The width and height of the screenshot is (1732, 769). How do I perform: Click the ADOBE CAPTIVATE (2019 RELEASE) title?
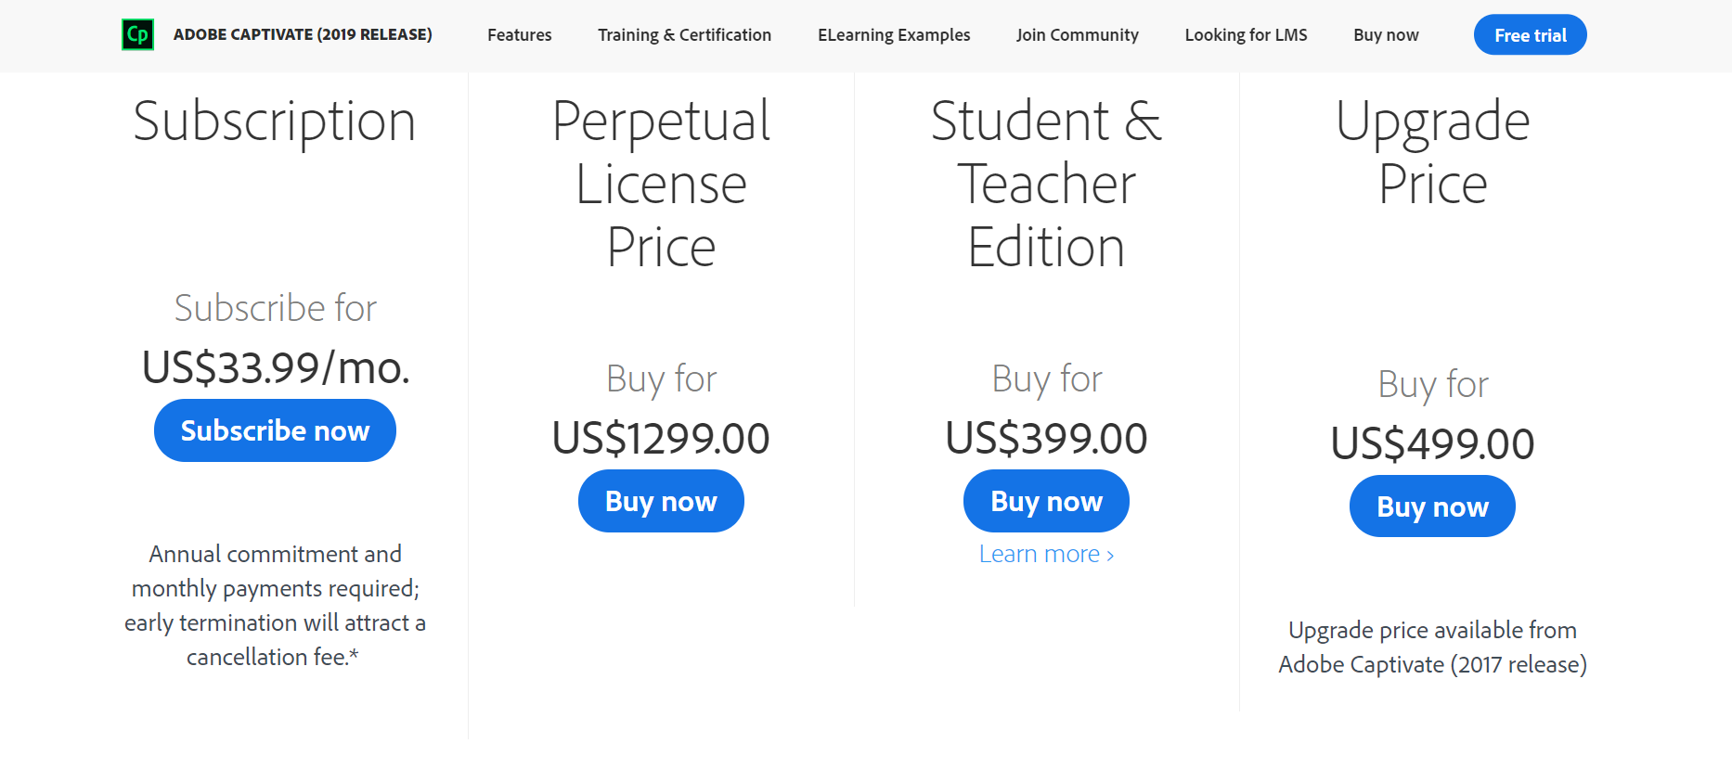point(302,34)
